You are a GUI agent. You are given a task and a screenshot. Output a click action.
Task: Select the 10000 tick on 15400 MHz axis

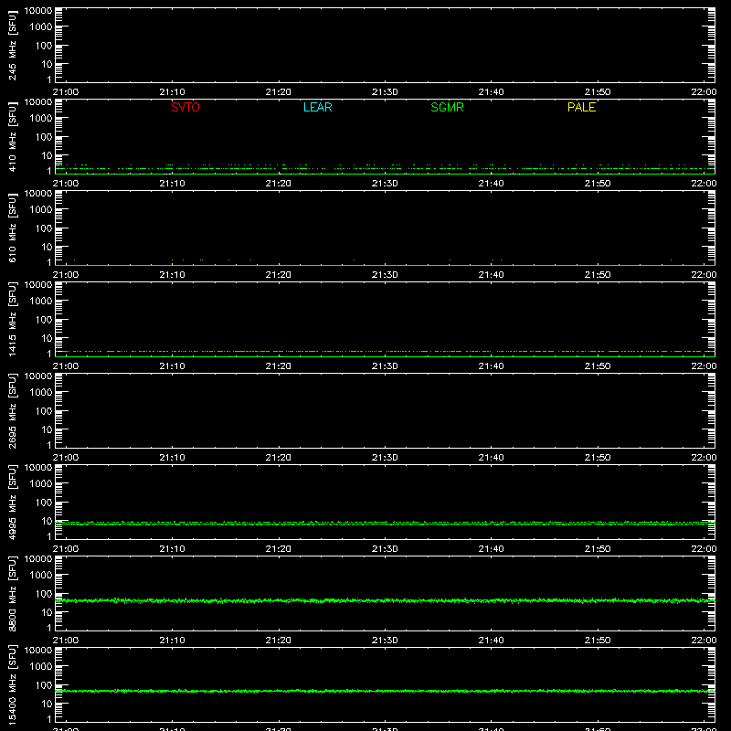tap(38, 651)
